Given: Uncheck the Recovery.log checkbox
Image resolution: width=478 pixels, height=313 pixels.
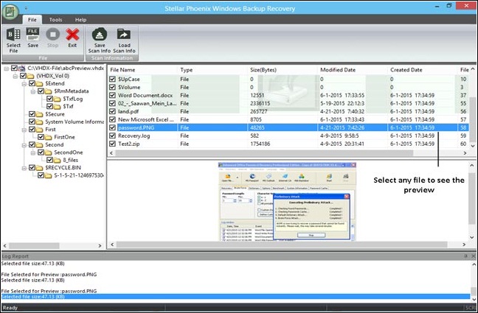Looking at the screenshot, I should tap(112, 136).
